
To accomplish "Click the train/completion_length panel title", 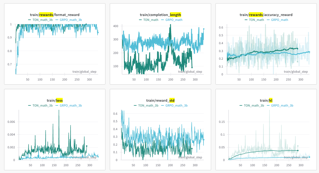I will (160, 15).
